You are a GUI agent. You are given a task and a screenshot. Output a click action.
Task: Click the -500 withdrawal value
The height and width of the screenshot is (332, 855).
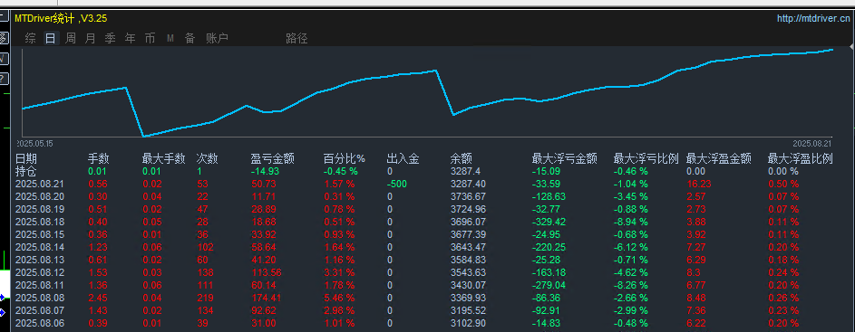(x=396, y=185)
